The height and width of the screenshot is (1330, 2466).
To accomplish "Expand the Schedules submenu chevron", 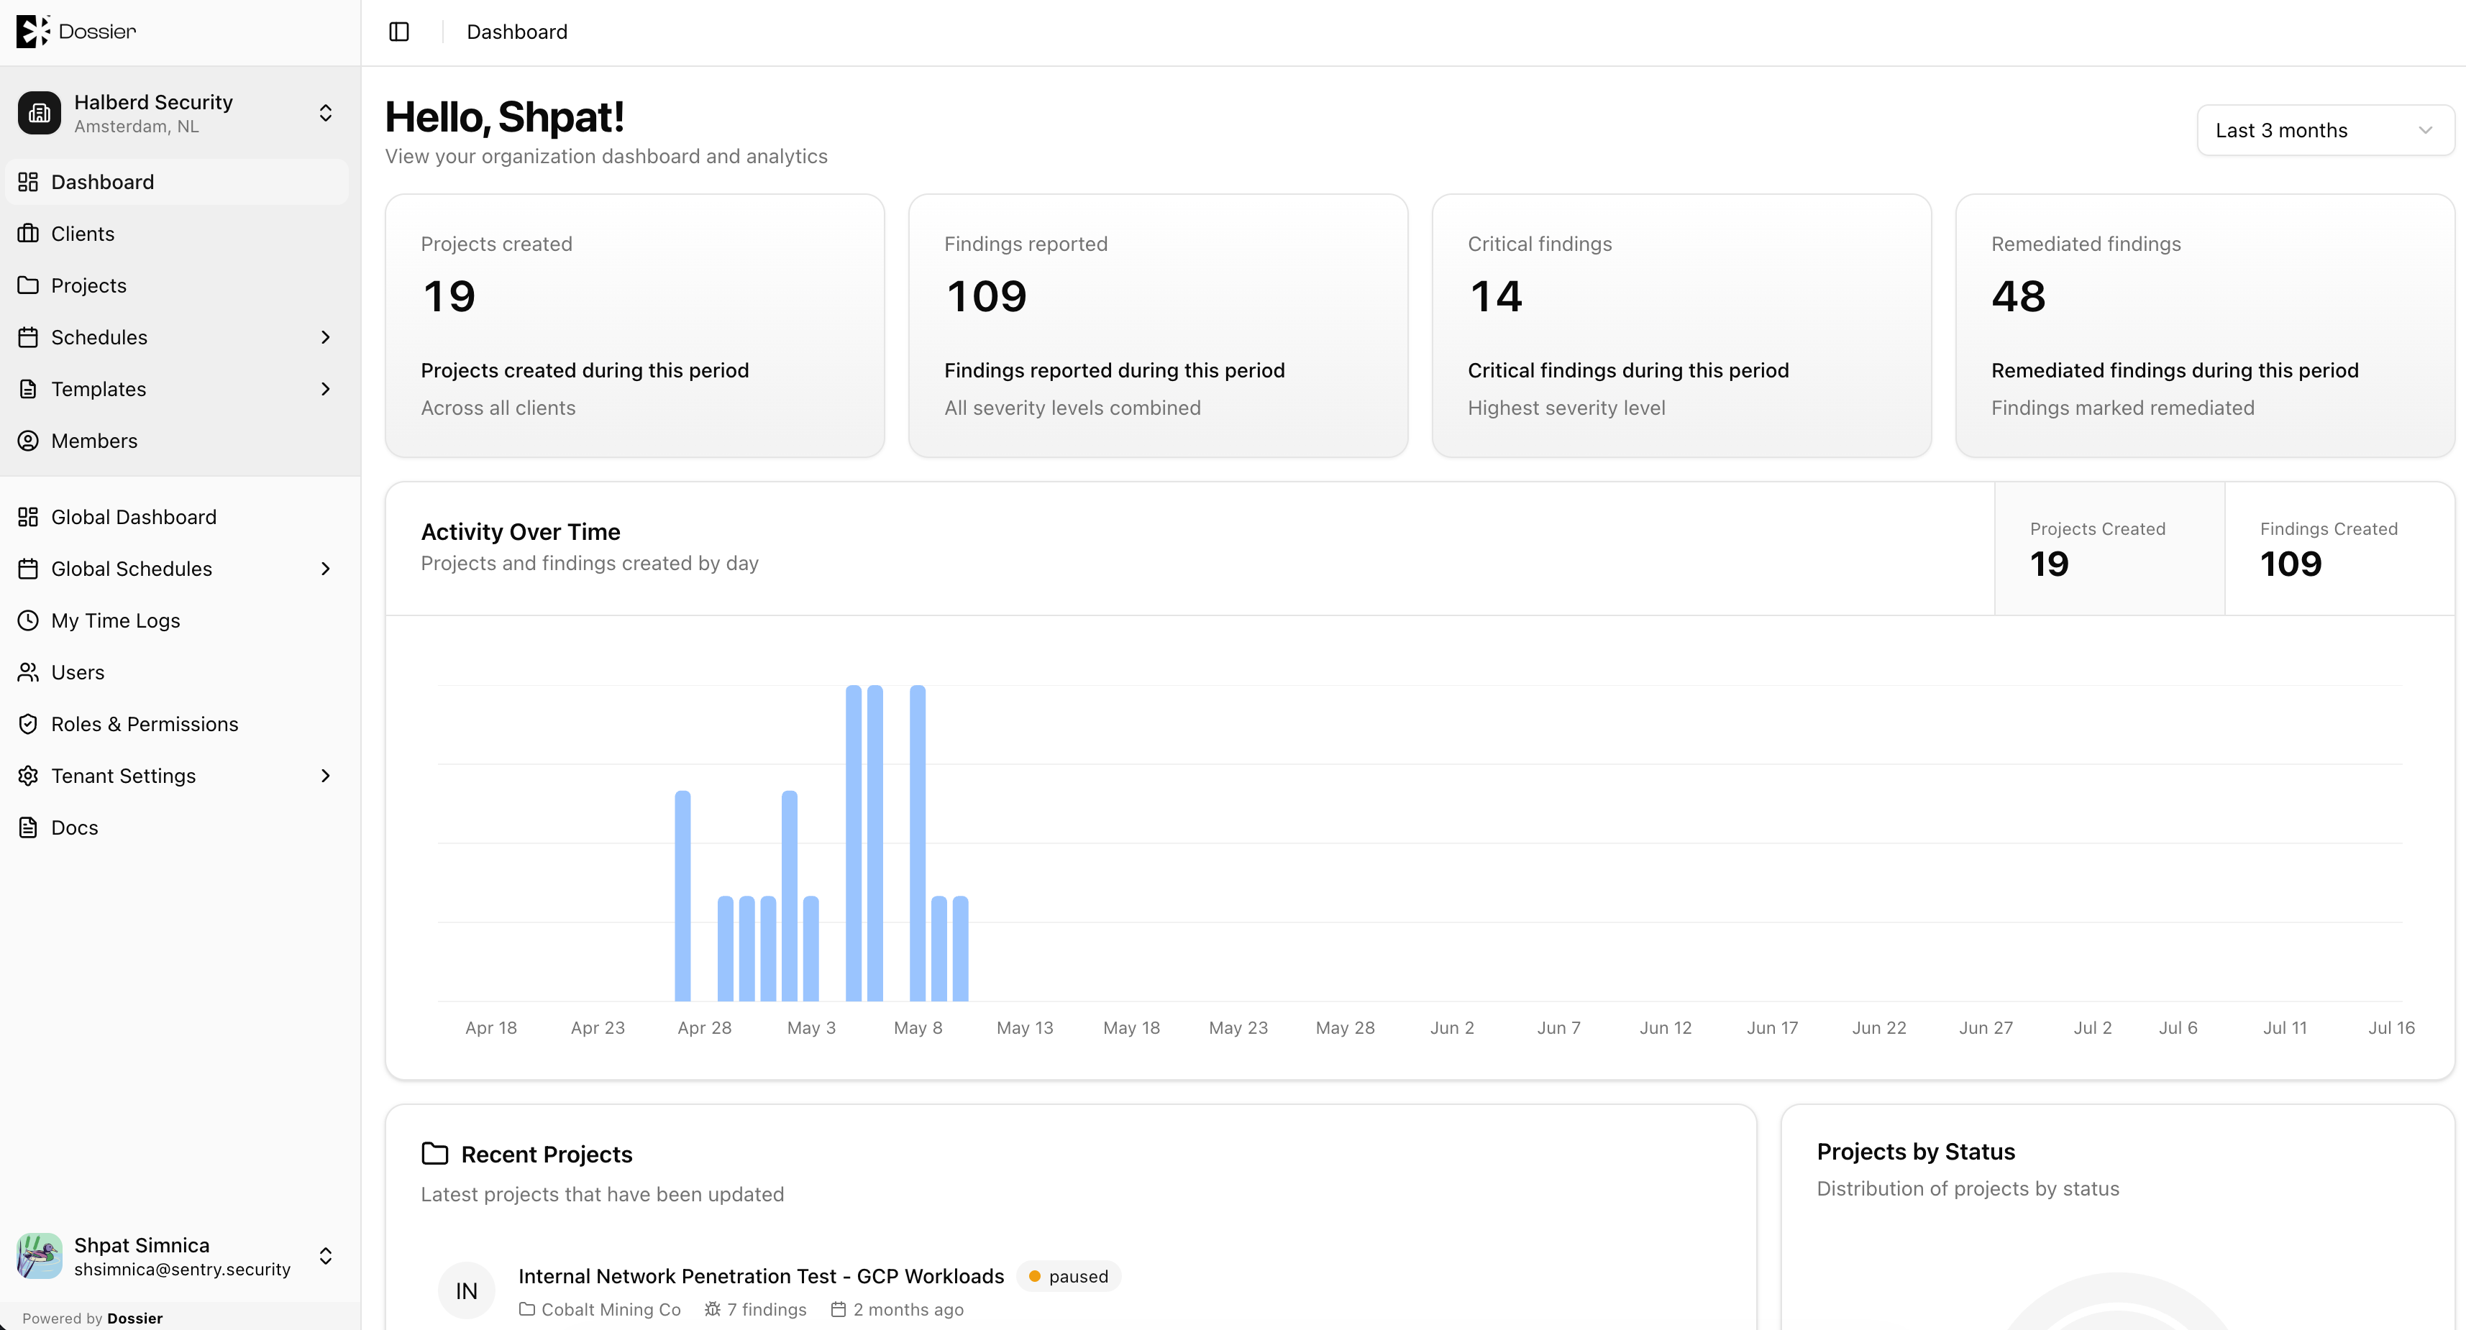I will 326,336.
